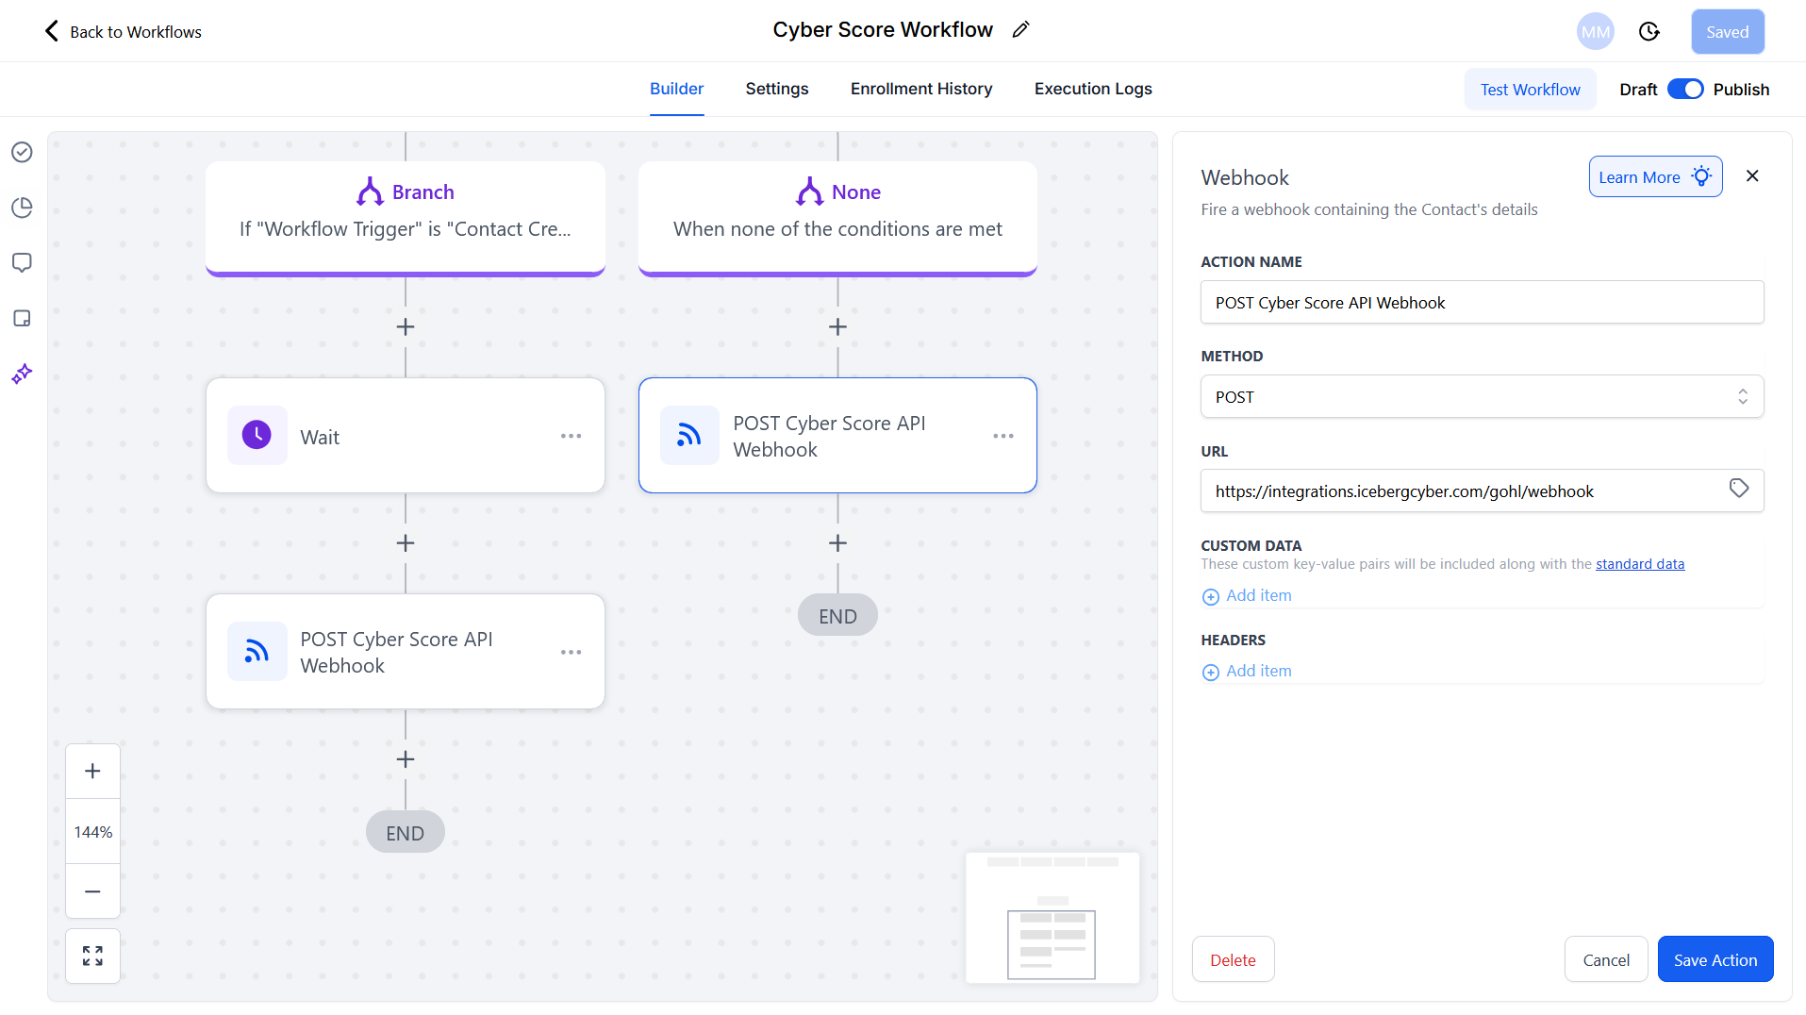The width and height of the screenshot is (1806, 1015).
Task: Insert custom value tag in URL field
Action: pos(1739,489)
